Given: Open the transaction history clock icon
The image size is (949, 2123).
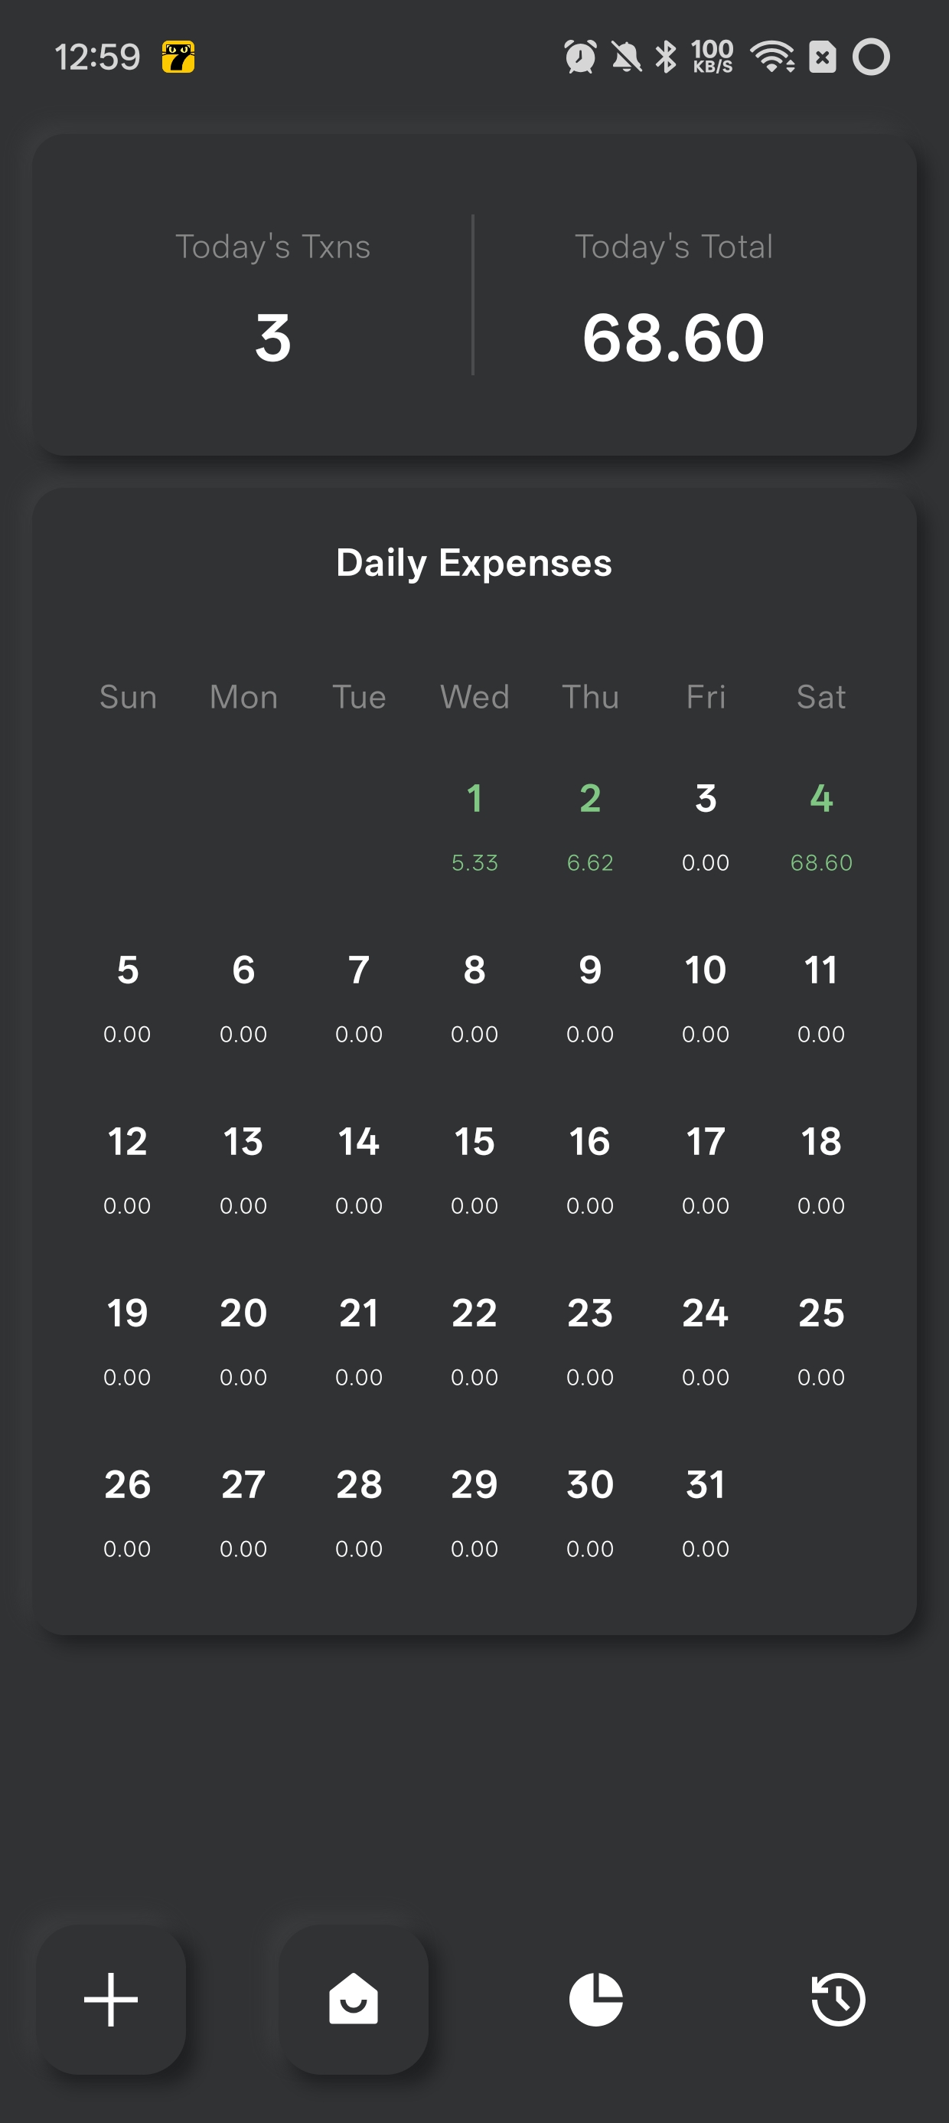Looking at the screenshot, I should (x=838, y=1999).
